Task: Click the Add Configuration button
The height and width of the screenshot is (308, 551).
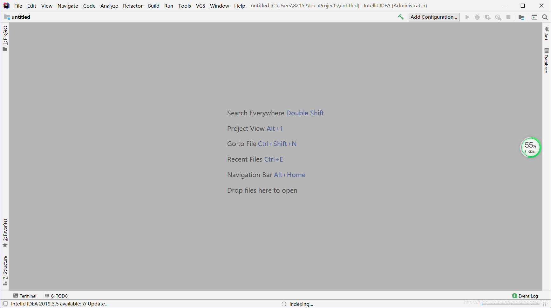Action: 434,17
